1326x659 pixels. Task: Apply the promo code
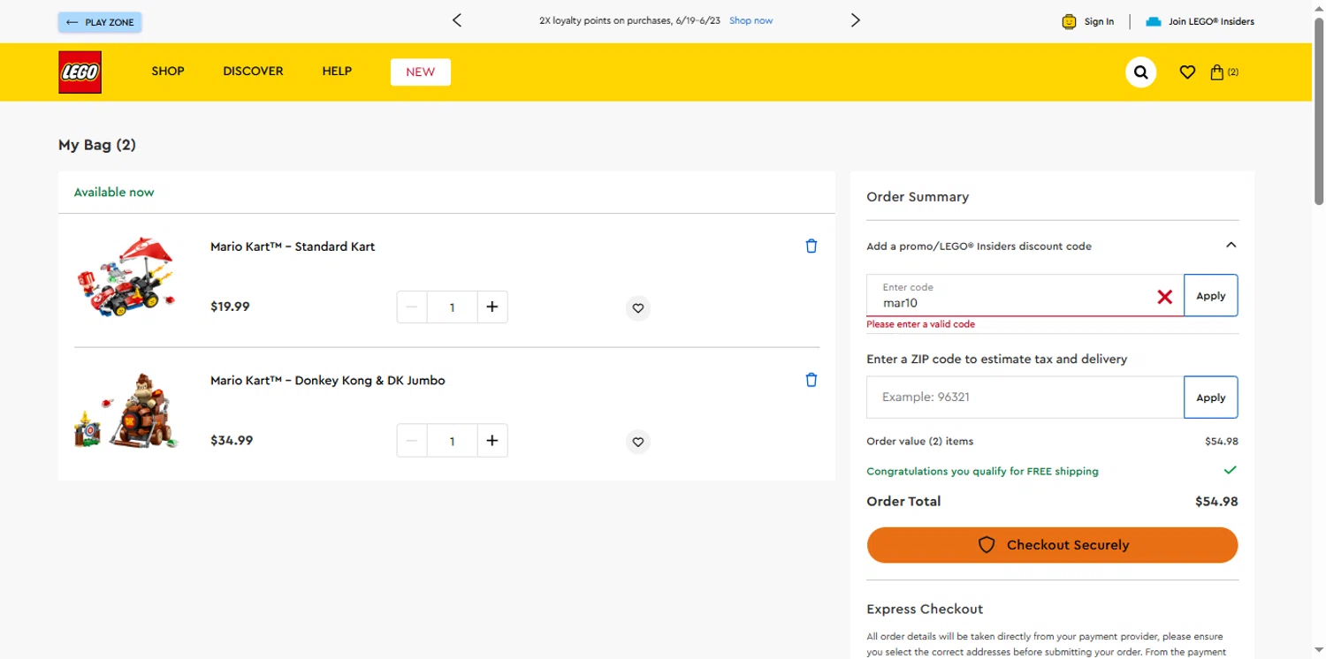tap(1210, 295)
